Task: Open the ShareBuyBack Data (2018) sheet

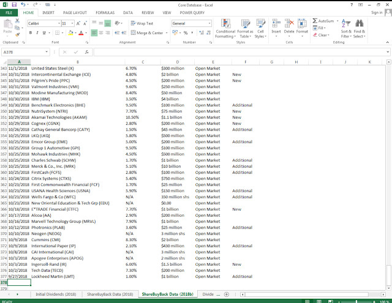Action: pyautogui.click(x=110, y=294)
